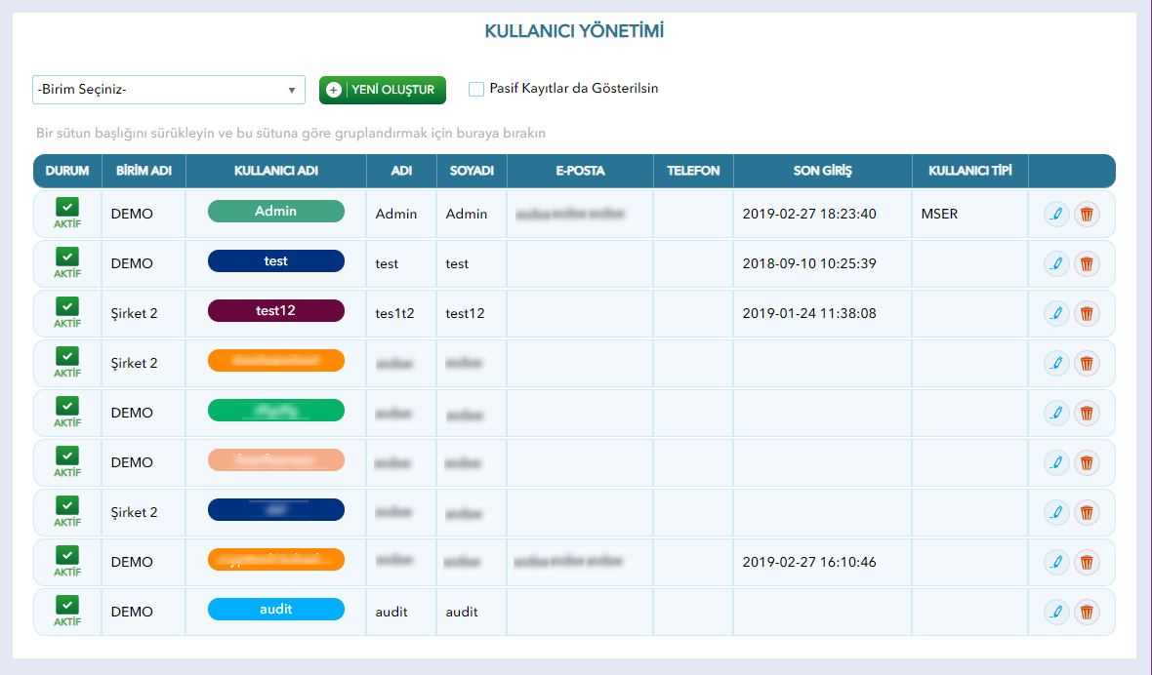Toggle the AKTİF status check for audit
The height and width of the screenshot is (675, 1152).
click(66, 605)
